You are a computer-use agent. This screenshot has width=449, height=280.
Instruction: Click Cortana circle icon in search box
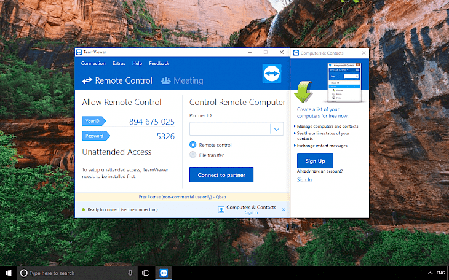pos(24,273)
